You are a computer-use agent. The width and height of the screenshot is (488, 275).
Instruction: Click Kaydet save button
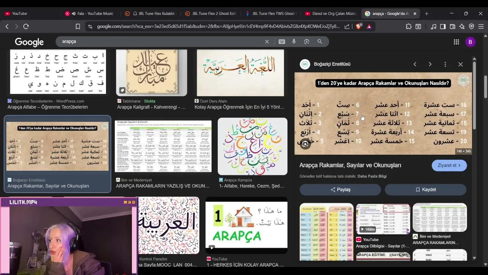(425, 189)
